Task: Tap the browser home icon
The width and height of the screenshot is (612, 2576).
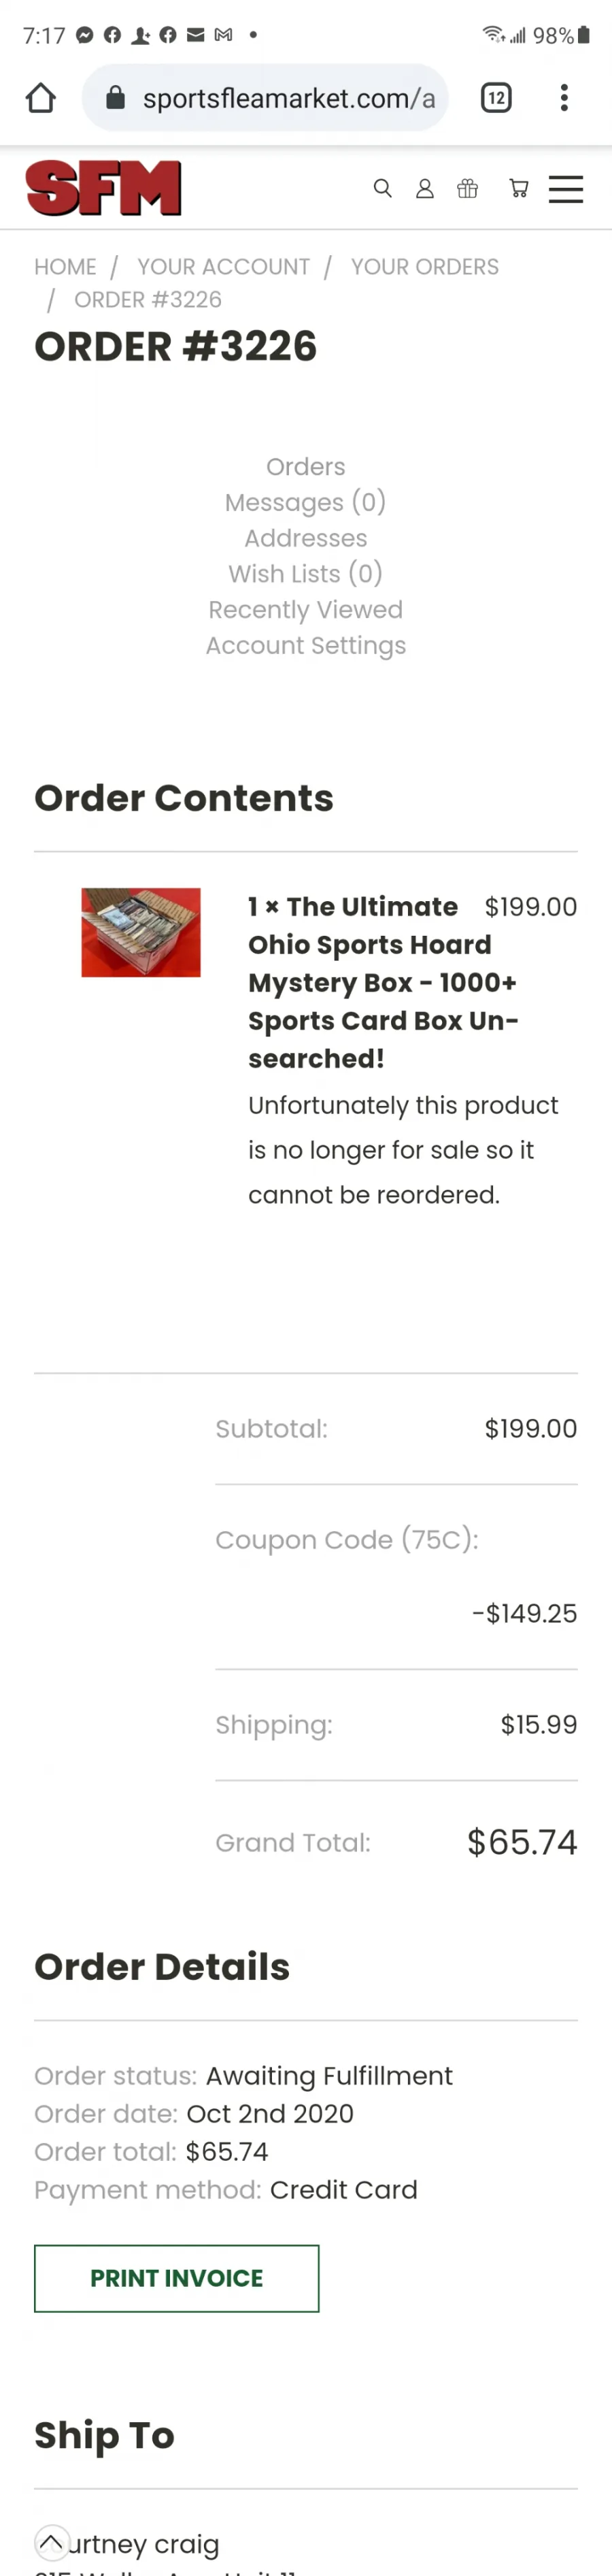Action: point(41,98)
